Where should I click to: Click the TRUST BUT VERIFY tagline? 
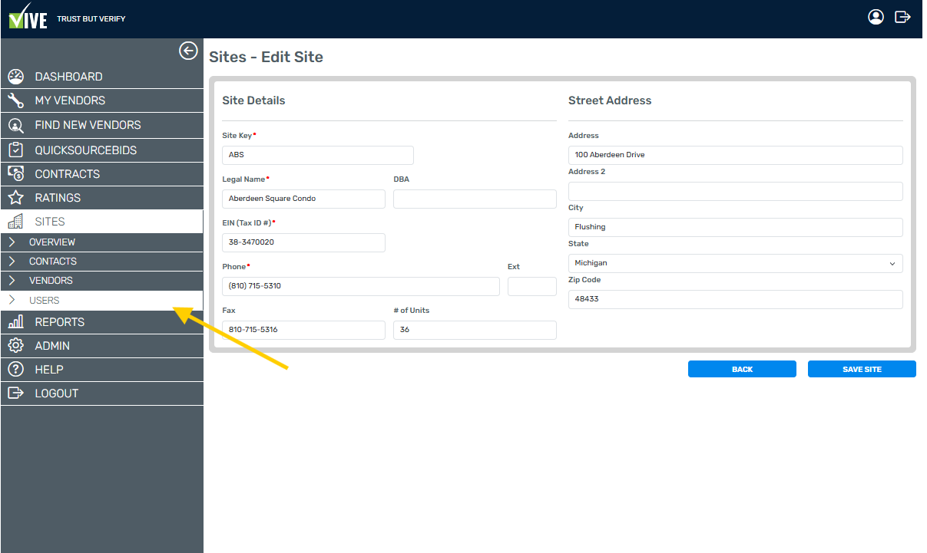[x=91, y=18]
